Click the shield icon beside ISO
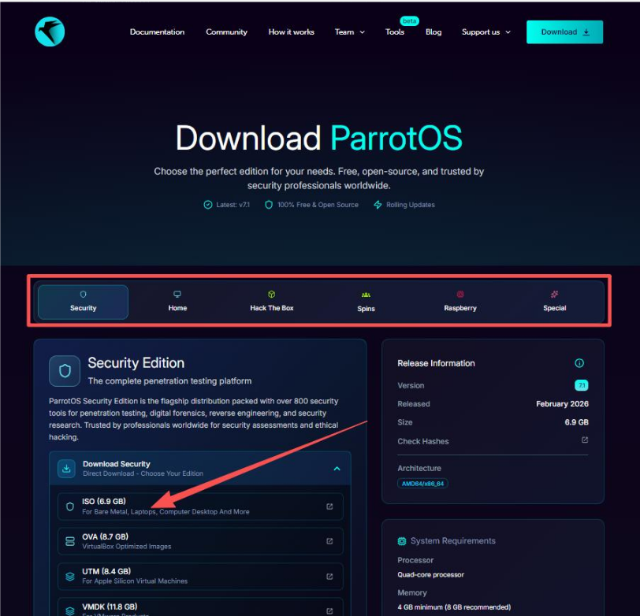Screen dimensions: 640x616 click(70, 507)
